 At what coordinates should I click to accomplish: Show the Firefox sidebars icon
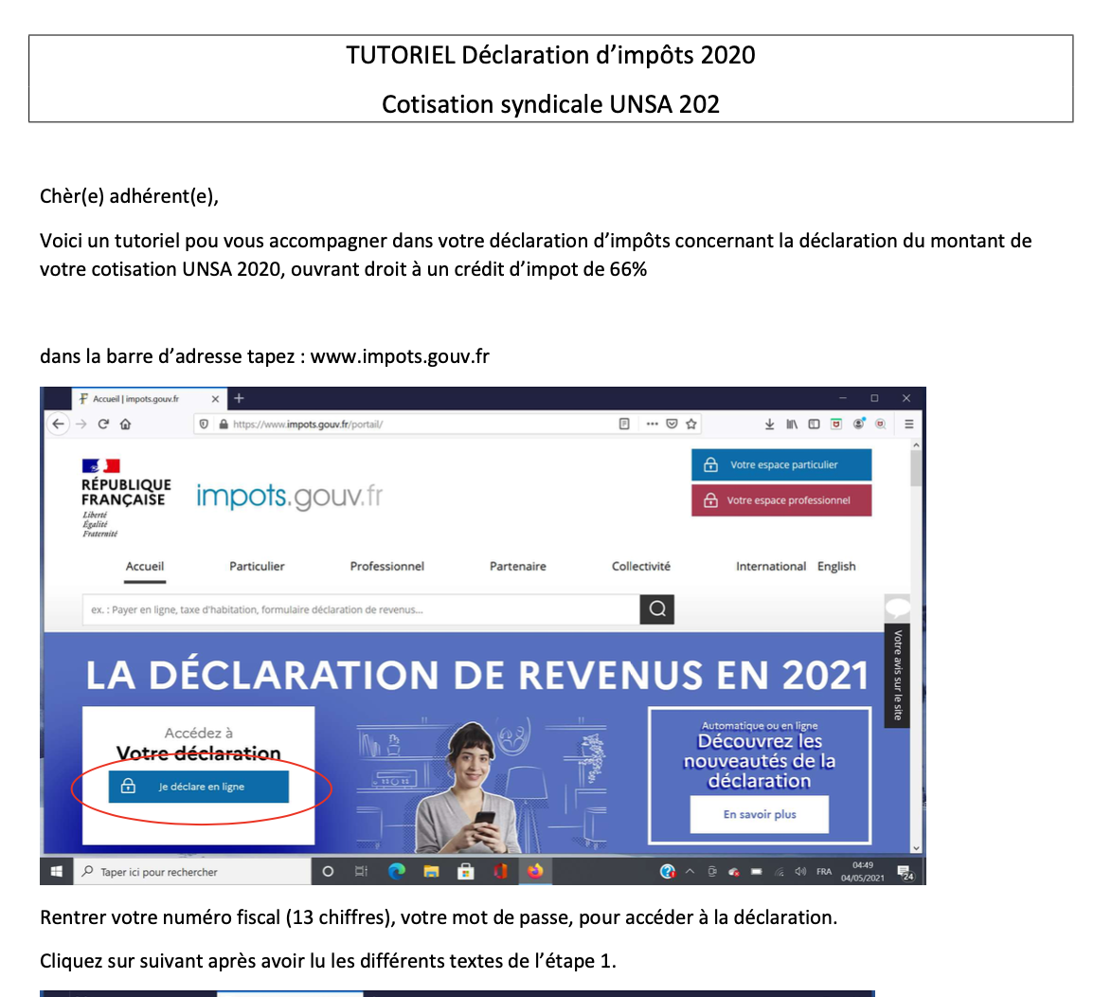pos(815,424)
